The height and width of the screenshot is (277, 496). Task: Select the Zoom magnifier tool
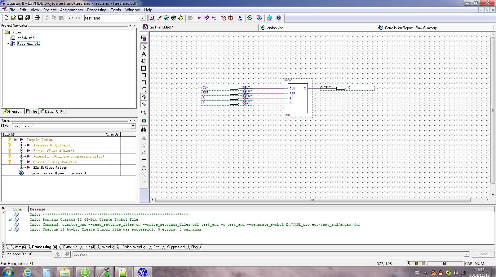click(144, 112)
